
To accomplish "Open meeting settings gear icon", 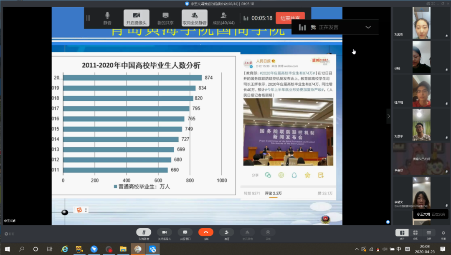I will point(443,233).
